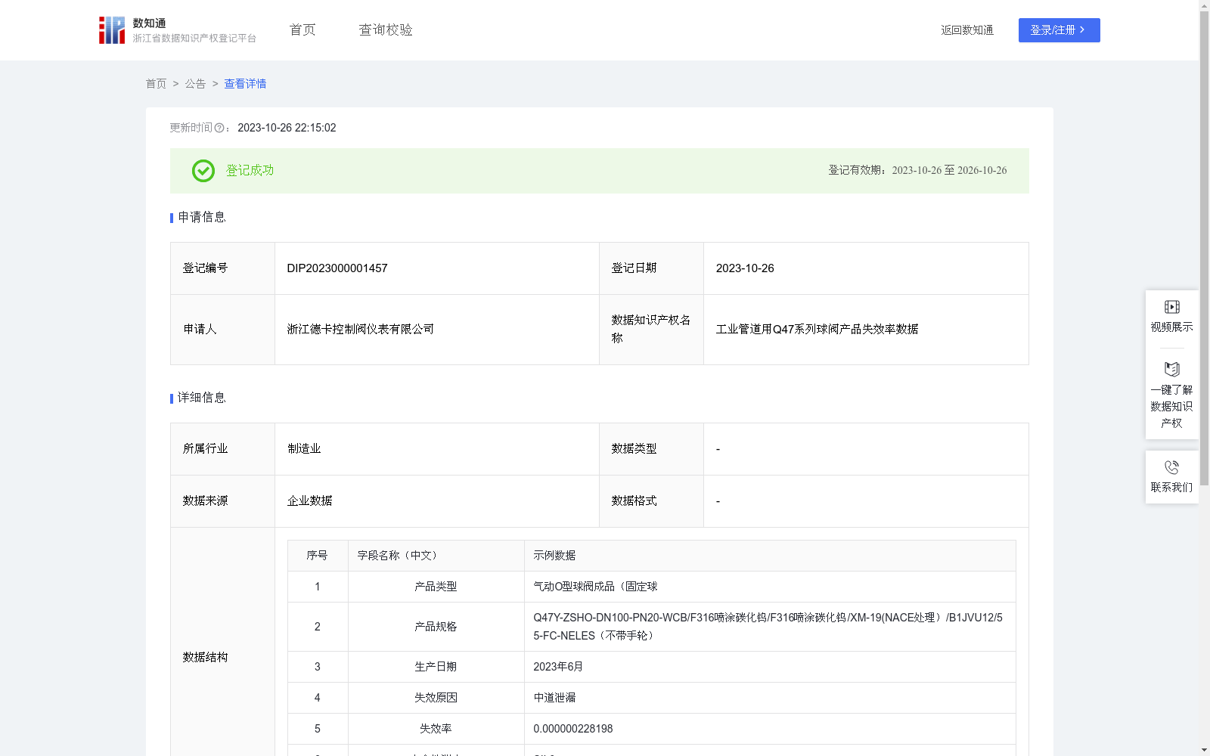The height and width of the screenshot is (756, 1210).
Task: Select applicant 浙江德卡控制阀仪表有限公司
Action: point(361,330)
